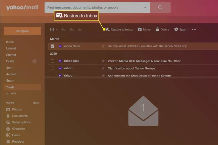Expand the select-all dropdown arrow

pos(57,29)
